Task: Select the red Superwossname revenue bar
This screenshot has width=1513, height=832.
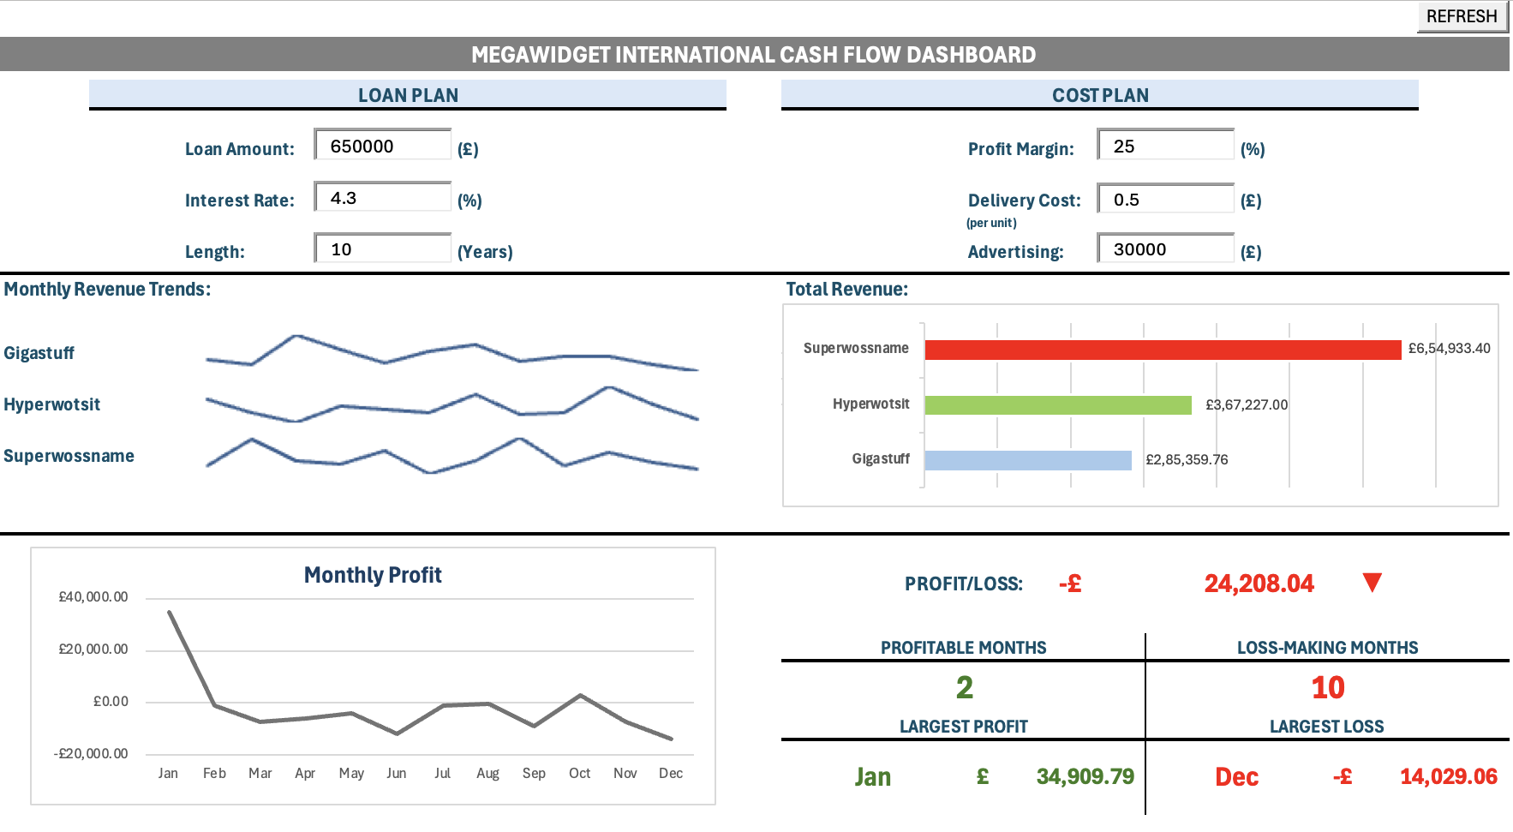Action: [x=1163, y=350]
